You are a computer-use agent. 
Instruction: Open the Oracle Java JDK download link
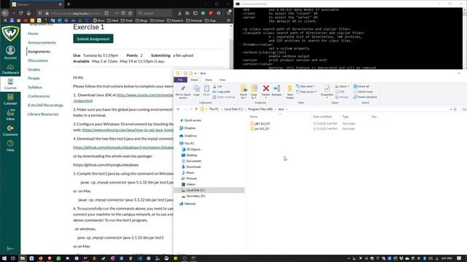click(x=144, y=95)
